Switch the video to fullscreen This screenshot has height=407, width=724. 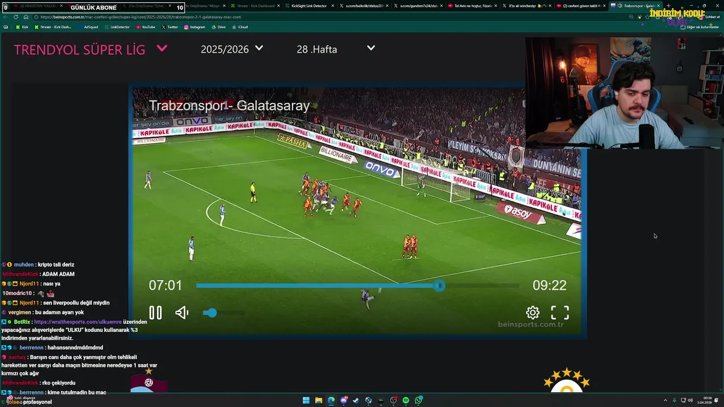(x=560, y=313)
